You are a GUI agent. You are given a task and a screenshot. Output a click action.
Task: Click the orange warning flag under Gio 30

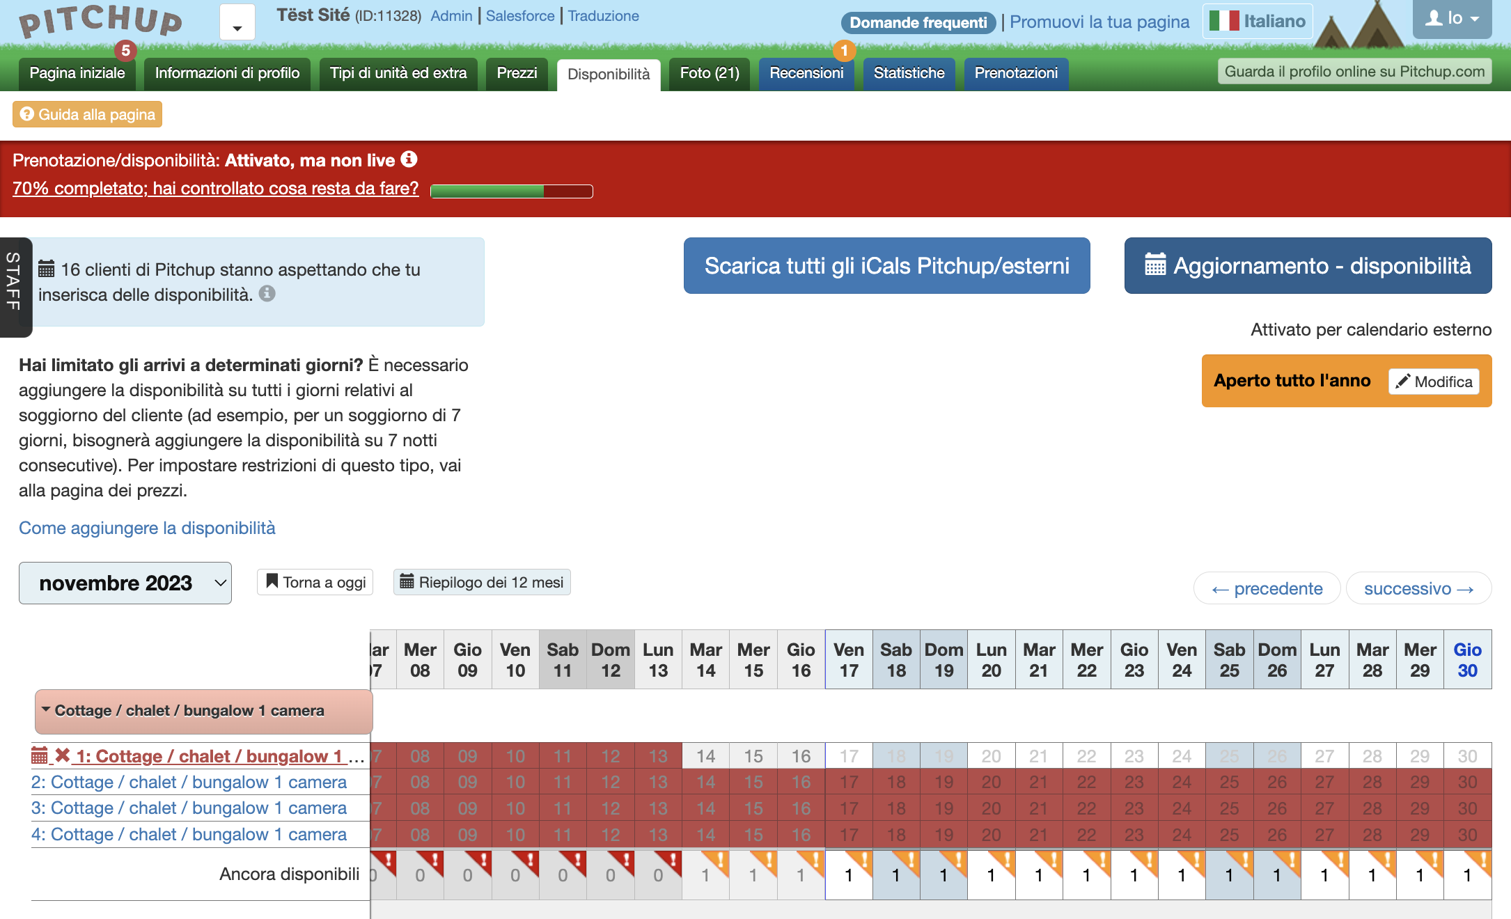click(x=1479, y=862)
